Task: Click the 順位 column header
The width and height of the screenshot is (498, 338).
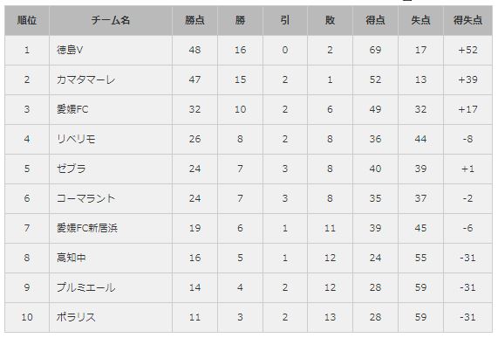Action: point(27,20)
